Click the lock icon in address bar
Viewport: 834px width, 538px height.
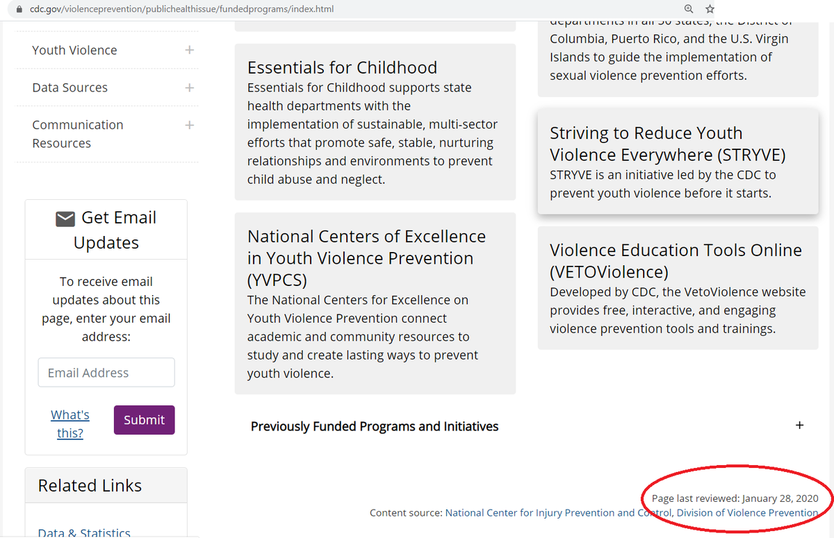pyautogui.click(x=19, y=9)
